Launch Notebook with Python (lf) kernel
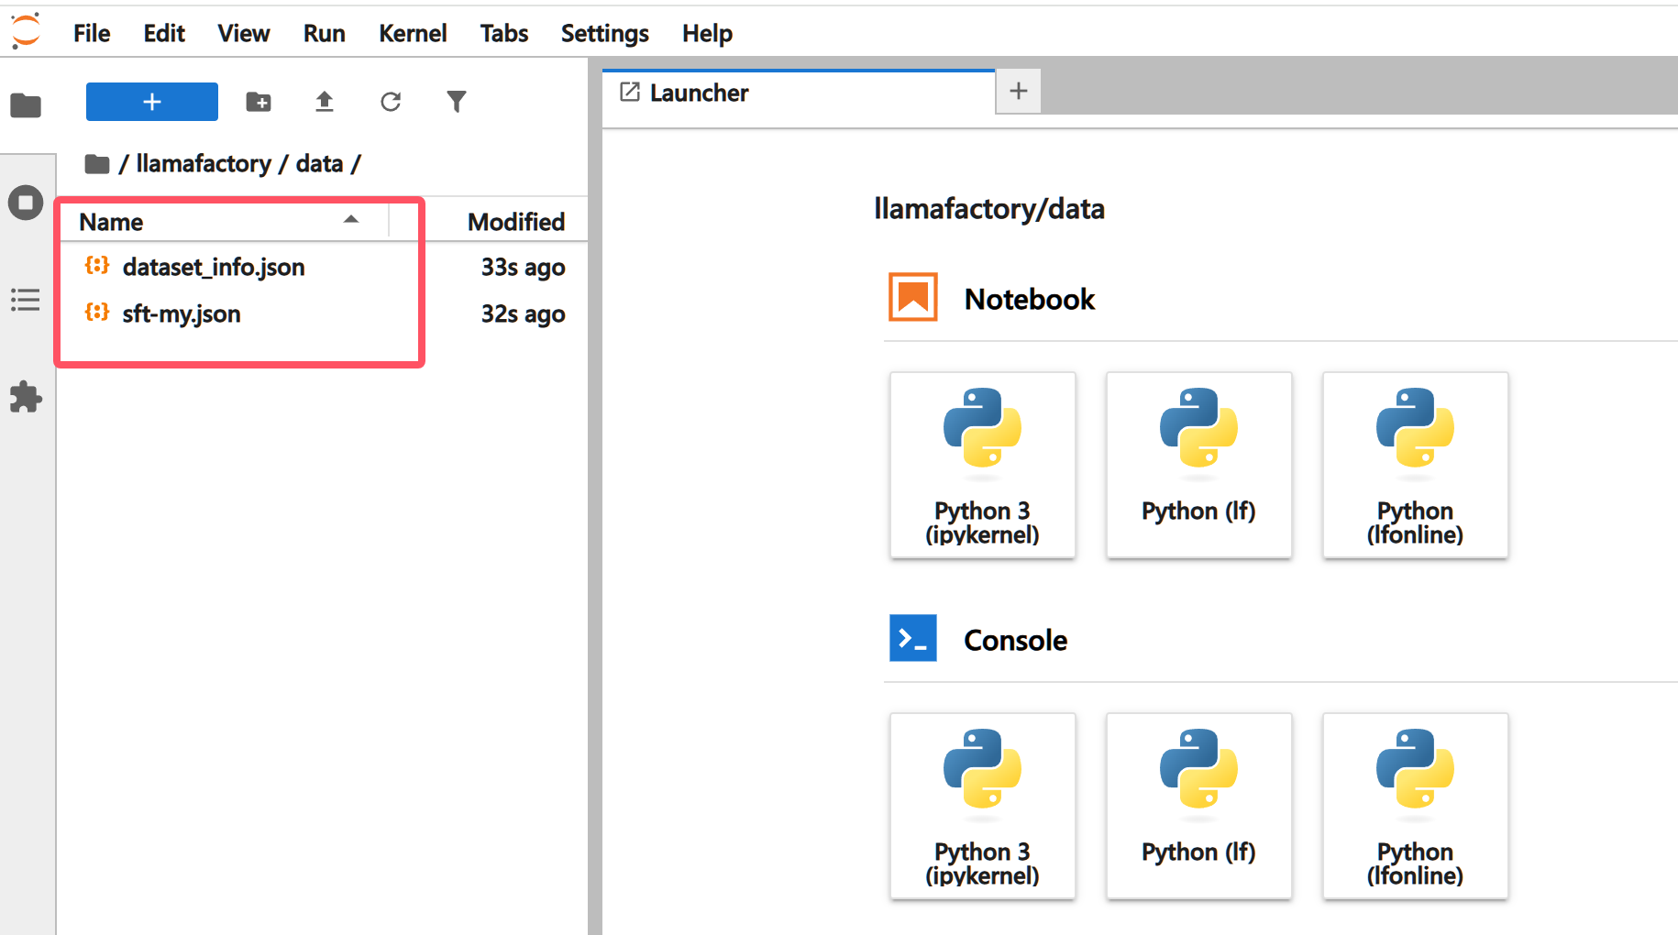 [x=1198, y=465]
